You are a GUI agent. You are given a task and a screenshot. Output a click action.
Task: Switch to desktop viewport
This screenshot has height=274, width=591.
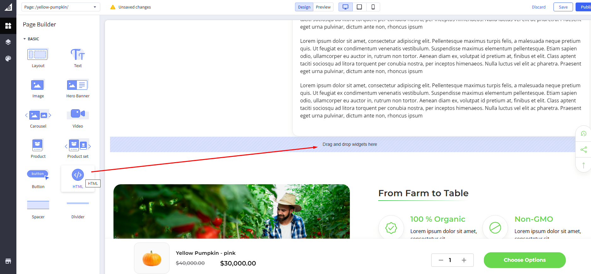[345, 7]
